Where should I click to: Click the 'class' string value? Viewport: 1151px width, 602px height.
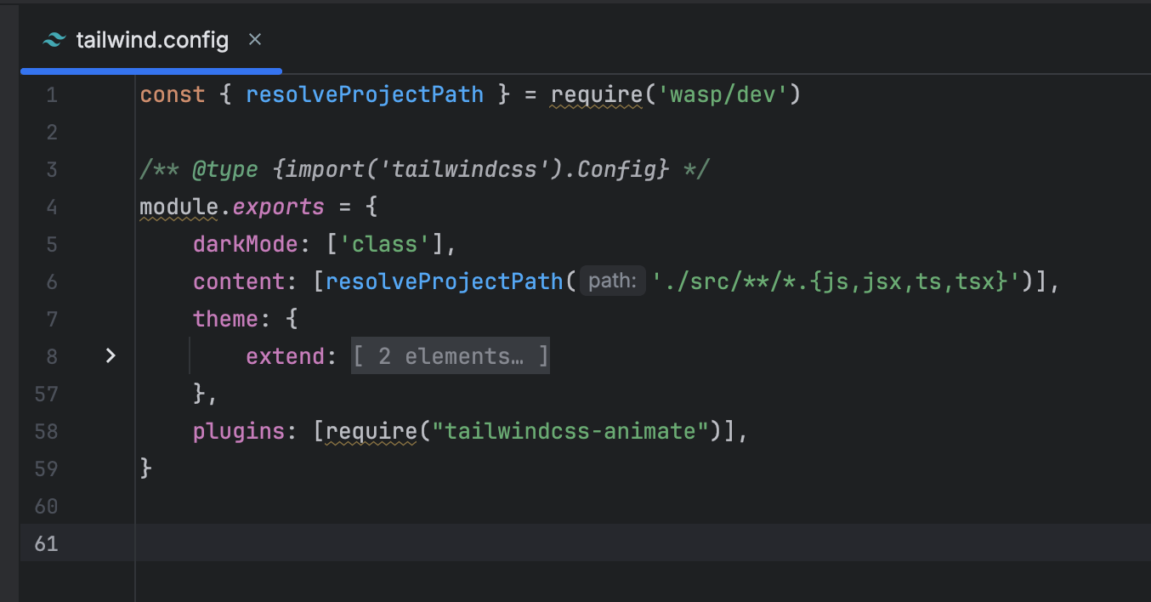coord(385,244)
